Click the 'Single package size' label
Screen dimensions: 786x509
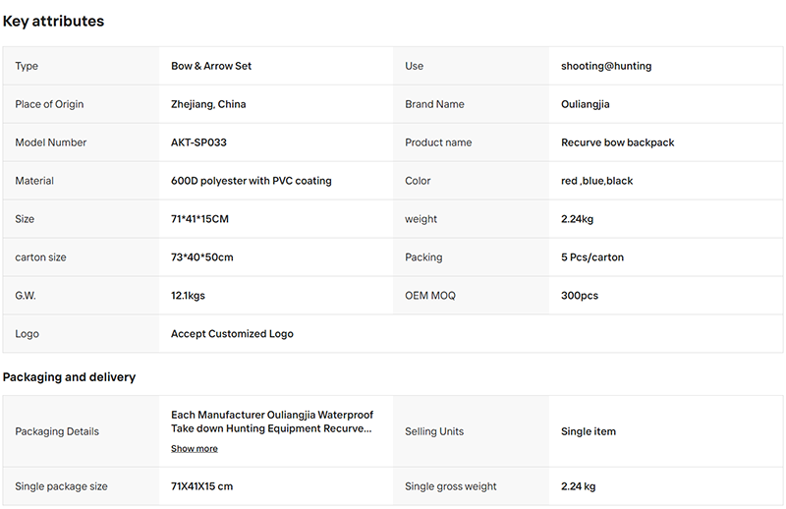(61, 486)
